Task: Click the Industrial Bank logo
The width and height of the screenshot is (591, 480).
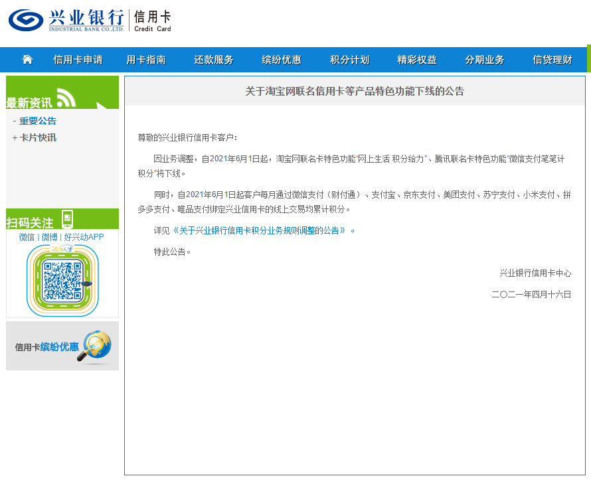Action: [66, 21]
